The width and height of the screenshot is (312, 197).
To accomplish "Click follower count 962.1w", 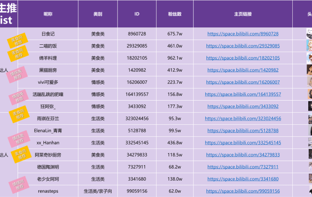I will [x=175, y=58].
